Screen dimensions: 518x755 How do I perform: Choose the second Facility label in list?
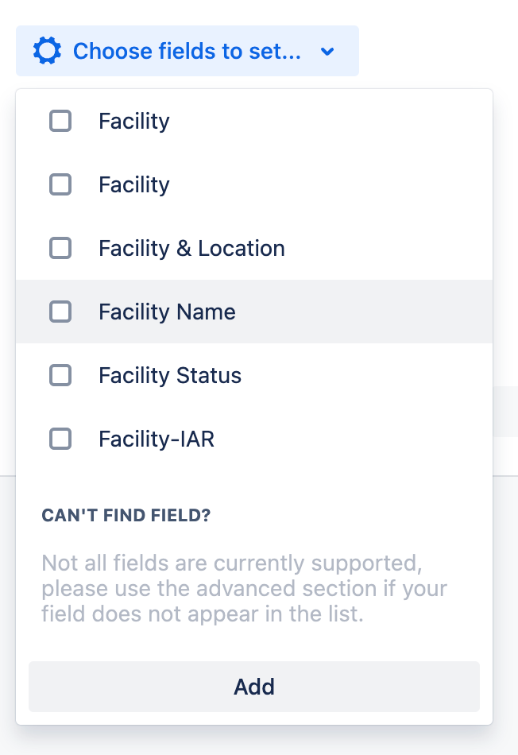point(133,185)
